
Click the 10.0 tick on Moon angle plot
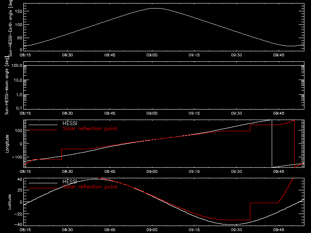[18, 80]
